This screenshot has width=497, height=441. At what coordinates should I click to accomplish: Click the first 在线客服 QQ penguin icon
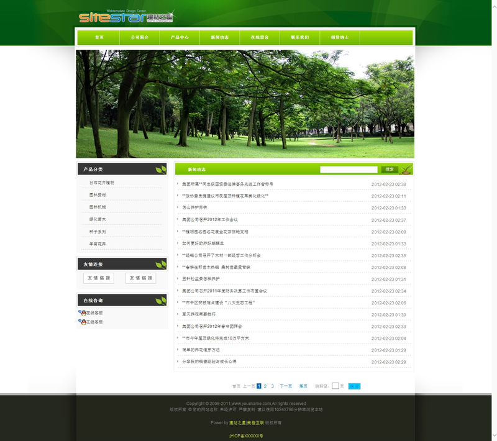click(x=82, y=313)
